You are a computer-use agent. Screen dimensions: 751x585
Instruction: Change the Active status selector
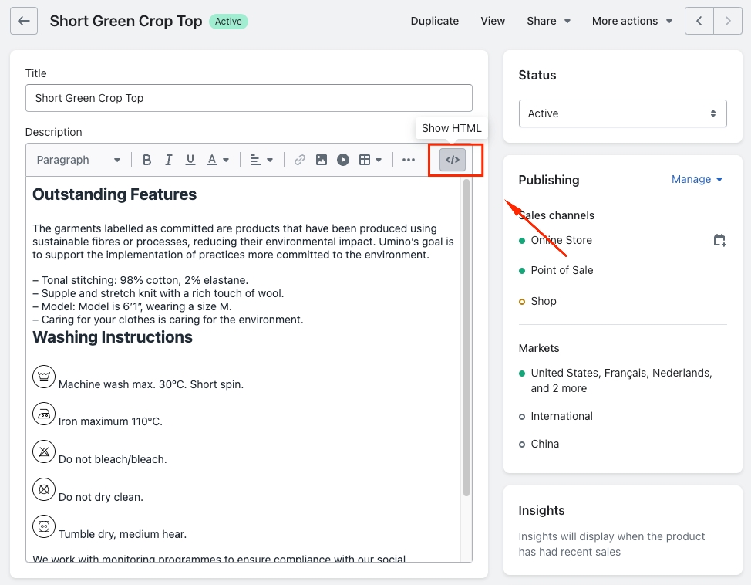(622, 113)
